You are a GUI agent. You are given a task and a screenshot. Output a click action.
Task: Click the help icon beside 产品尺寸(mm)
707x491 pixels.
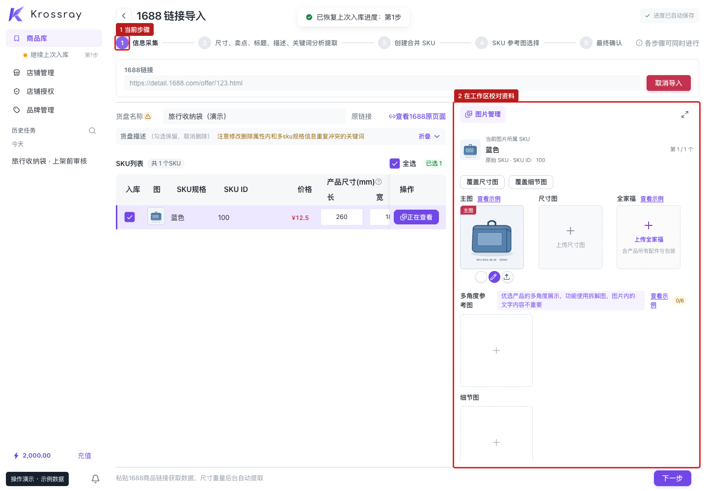(379, 182)
